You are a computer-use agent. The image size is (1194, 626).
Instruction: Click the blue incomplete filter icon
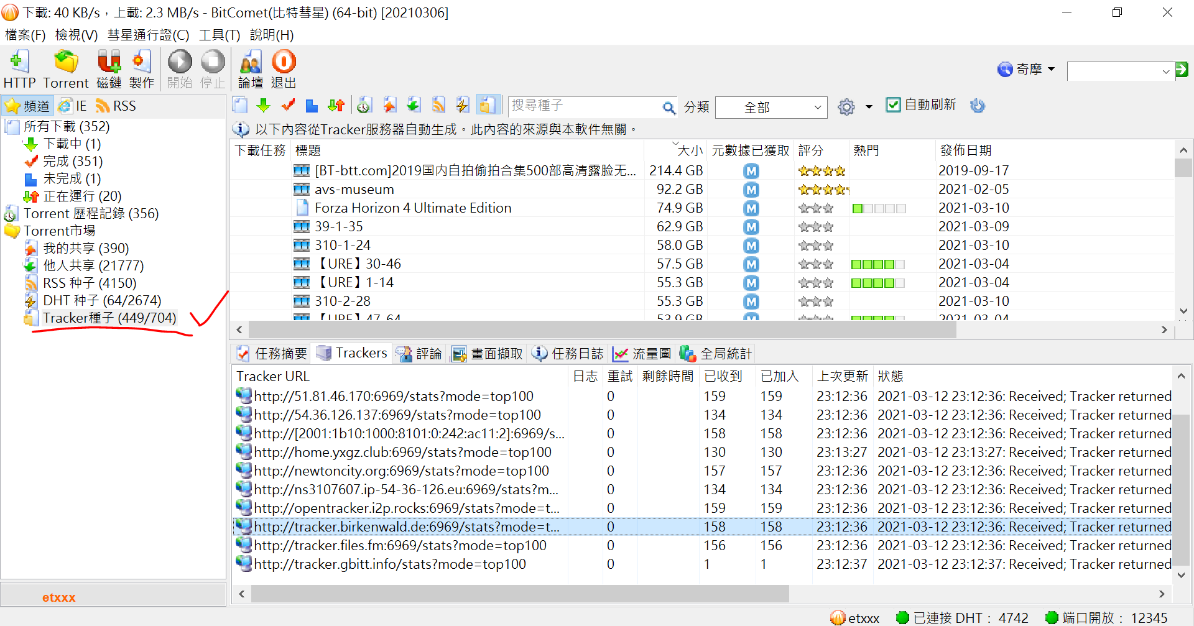click(312, 106)
